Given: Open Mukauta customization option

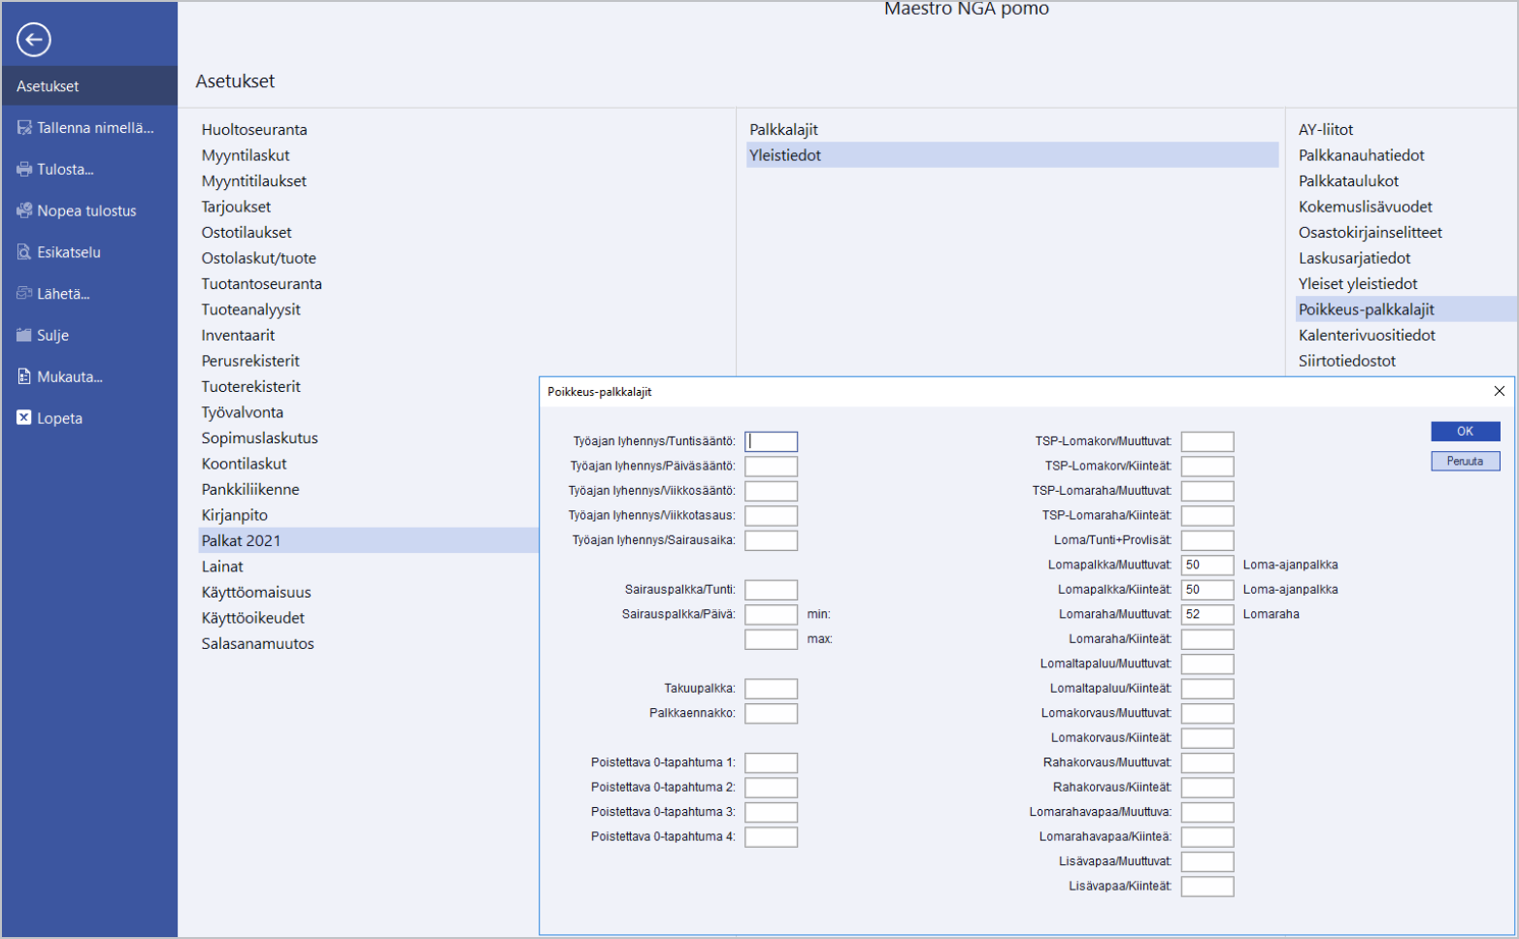Looking at the screenshot, I should [x=69, y=377].
